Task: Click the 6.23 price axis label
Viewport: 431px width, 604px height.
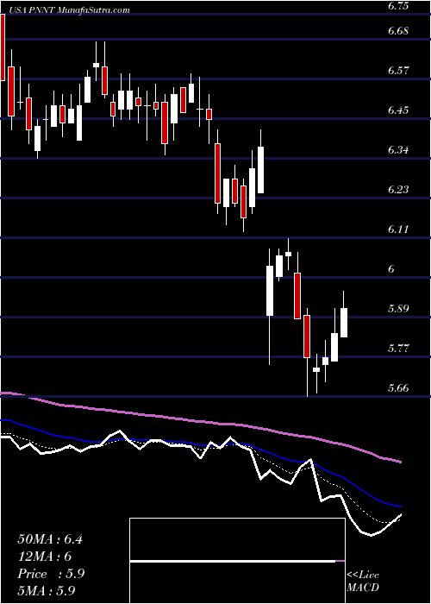Action: (398, 190)
